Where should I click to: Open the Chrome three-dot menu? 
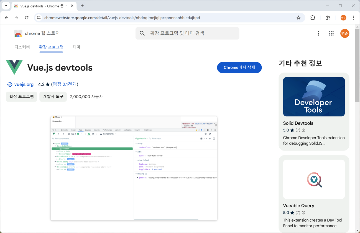(354, 18)
